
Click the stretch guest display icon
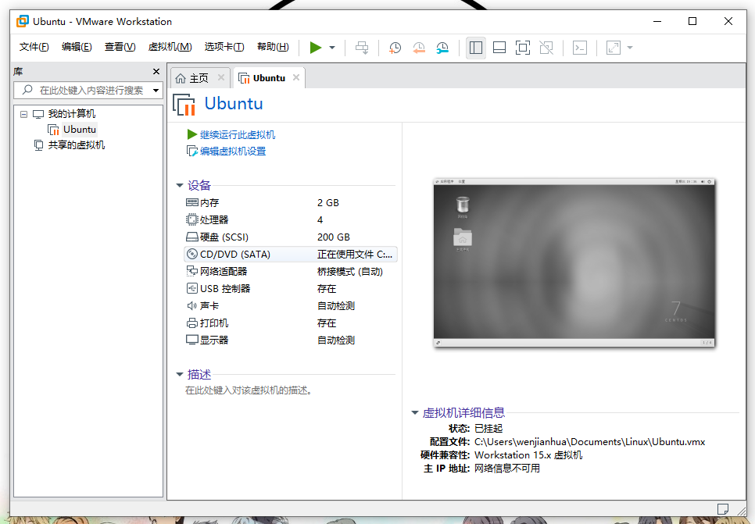[x=614, y=48]
